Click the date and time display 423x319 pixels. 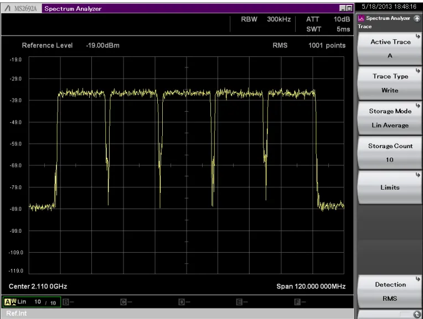(x=389, y=7)
